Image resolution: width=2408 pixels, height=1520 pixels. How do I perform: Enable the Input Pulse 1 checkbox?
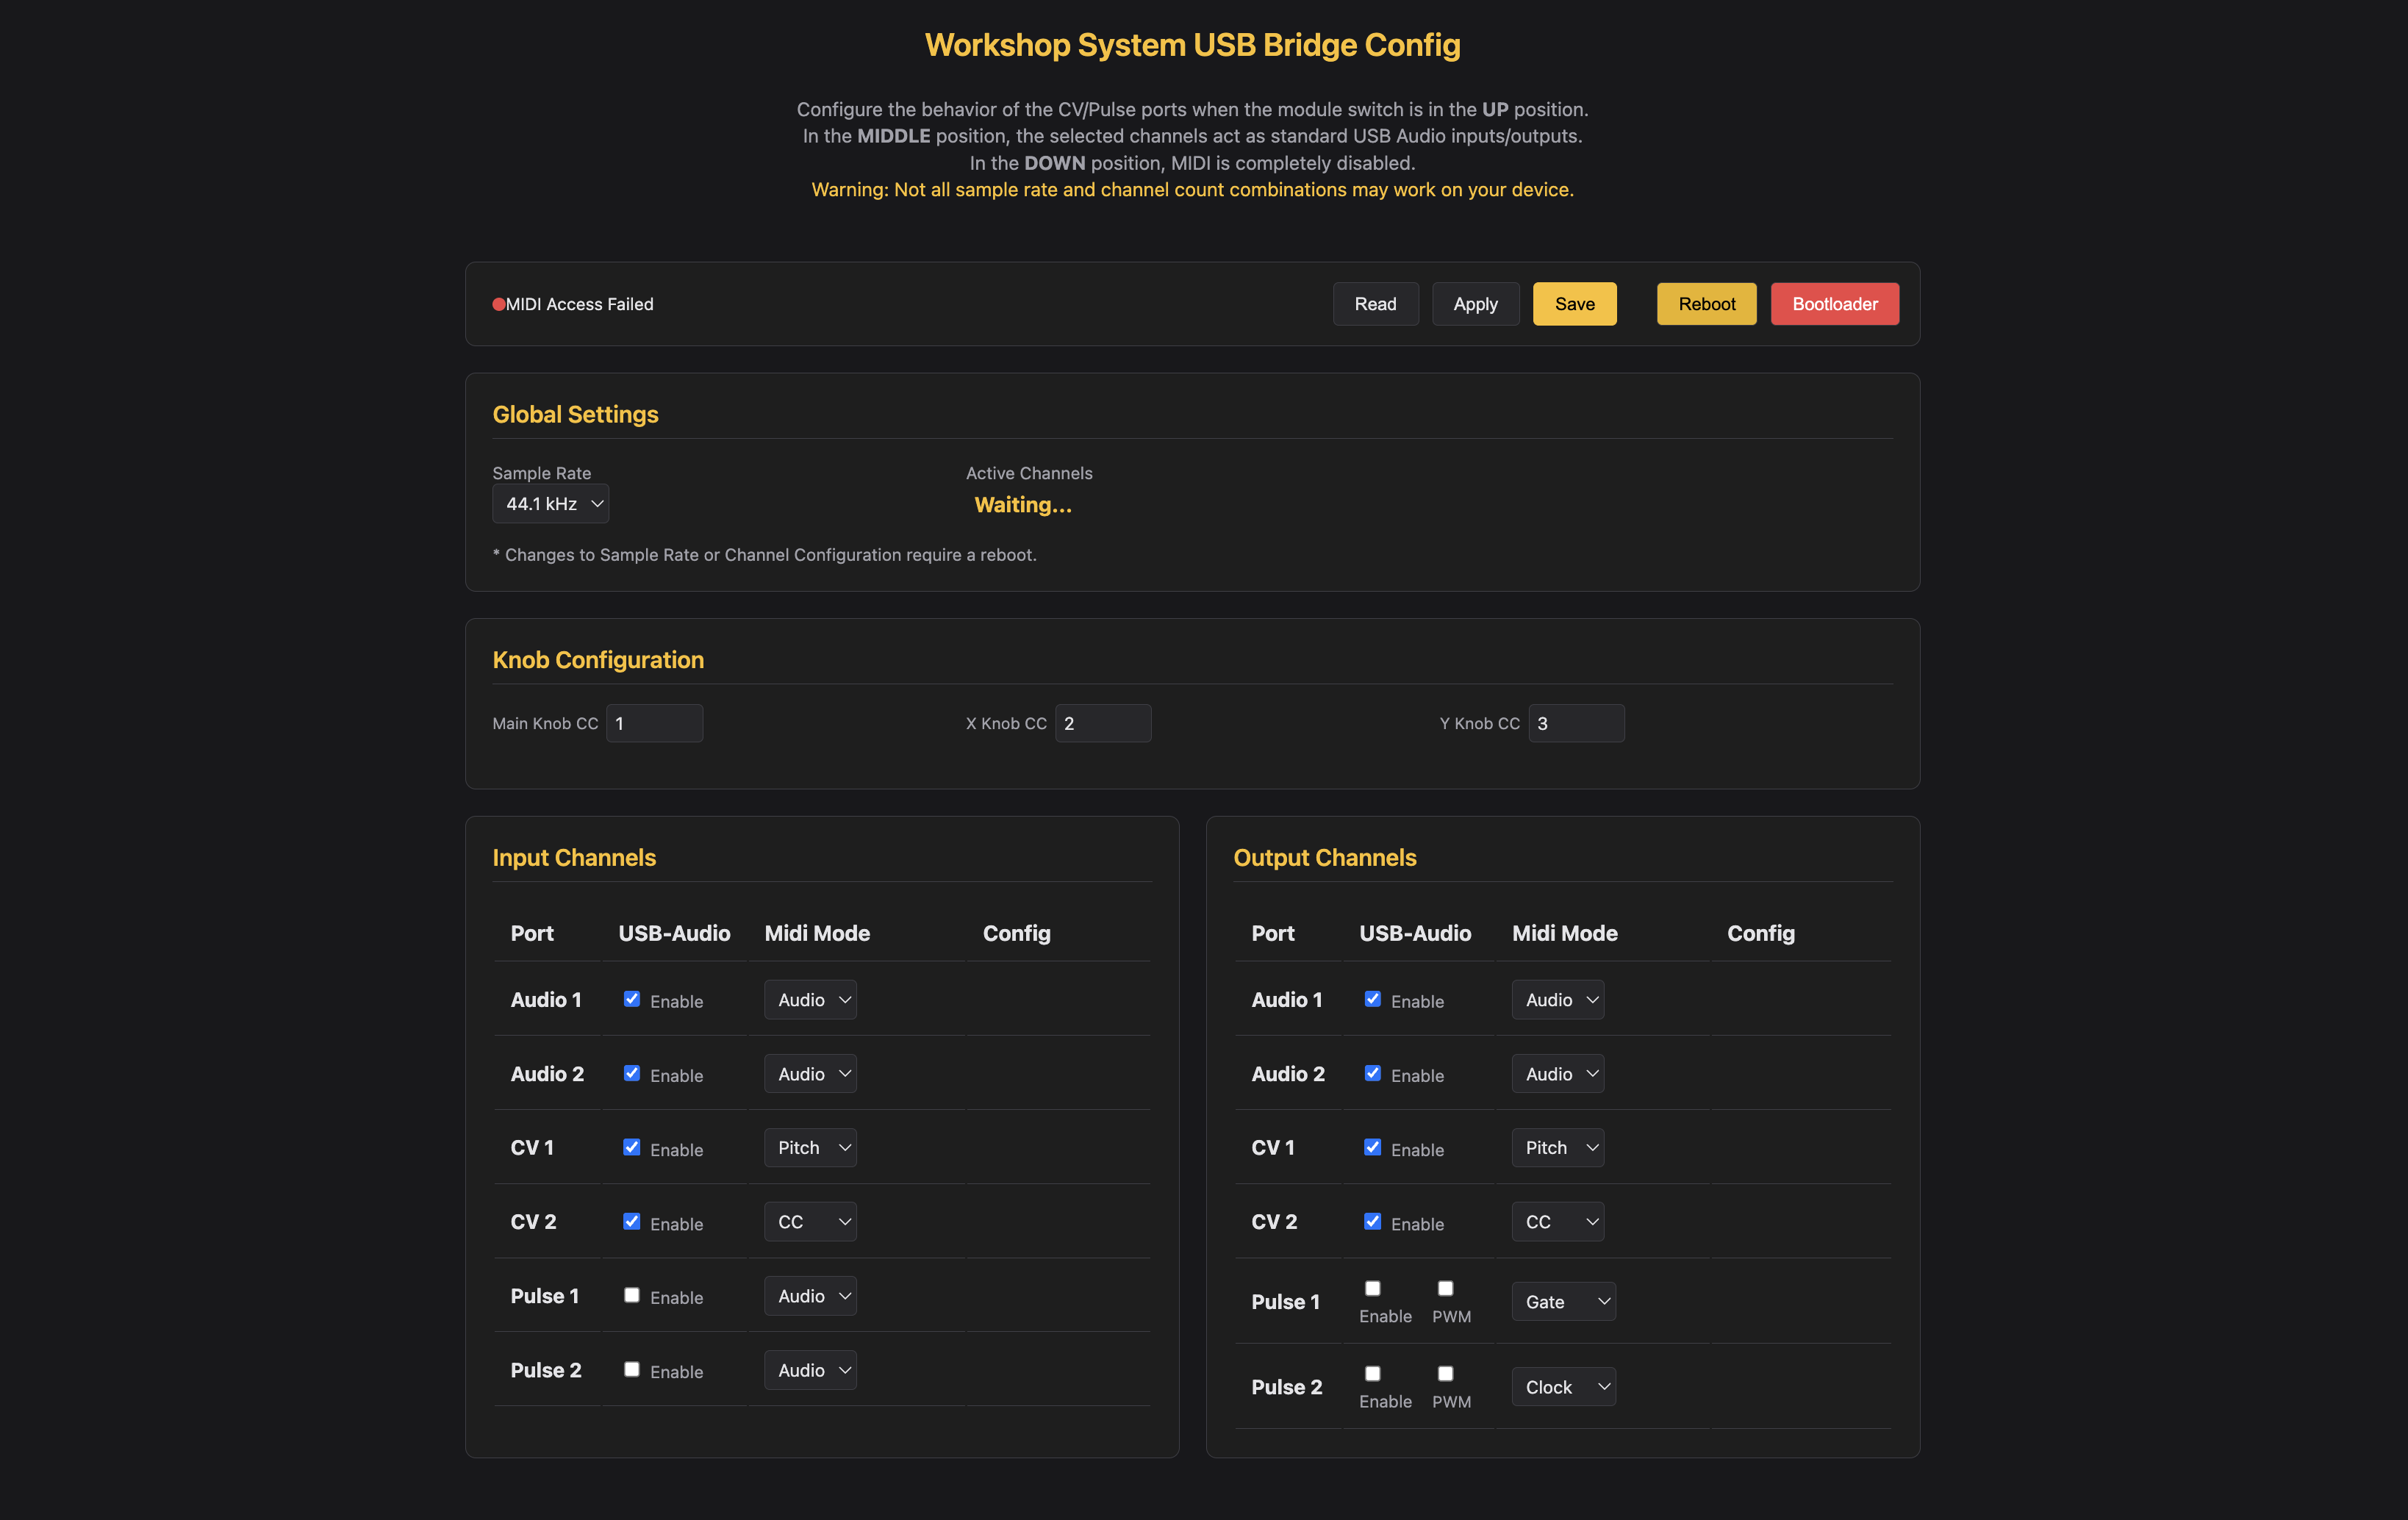[632, 1295]
